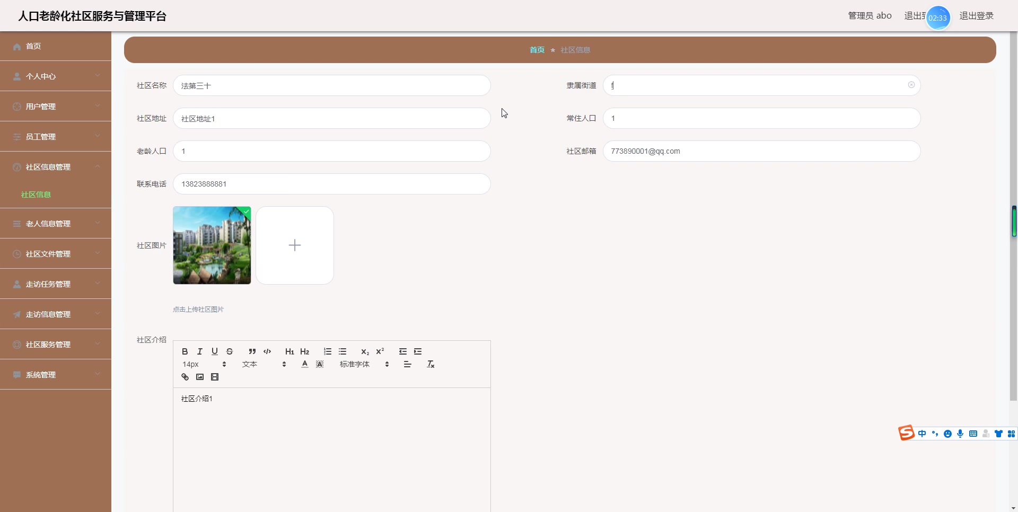Viewport: 1018px width, 512px height.
Task: Click the insert video icon in editor toolbar
Action: click(x=215, y=377)
